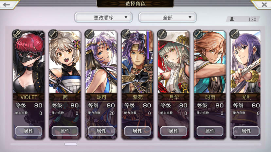Open 属性 for 月华
Viewport: 271px width, 152px height.
174,131
